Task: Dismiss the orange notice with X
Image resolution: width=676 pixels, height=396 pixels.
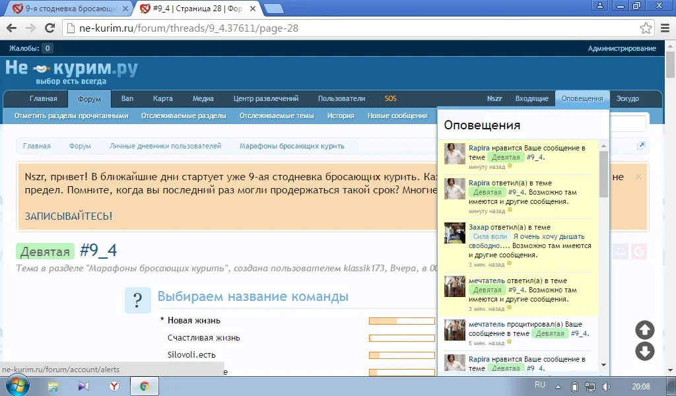Action: click(638, 177)
